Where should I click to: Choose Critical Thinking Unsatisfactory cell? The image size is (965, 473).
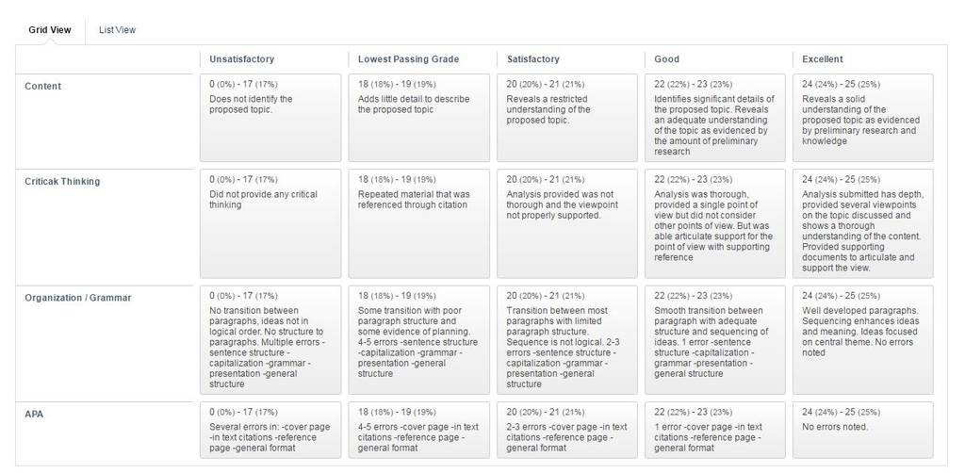pyautogui.click(x=270, y=224)
